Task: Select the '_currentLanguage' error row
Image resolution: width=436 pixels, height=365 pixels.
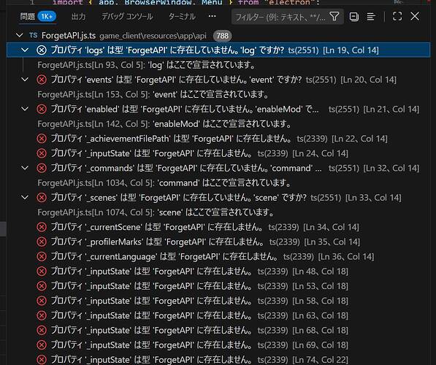Action: point(218,256)
